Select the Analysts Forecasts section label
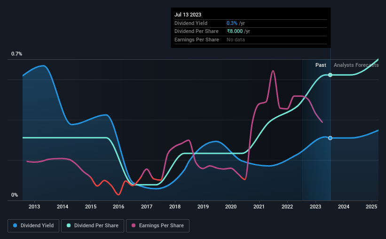386x239 pixels. coord(356,65)
